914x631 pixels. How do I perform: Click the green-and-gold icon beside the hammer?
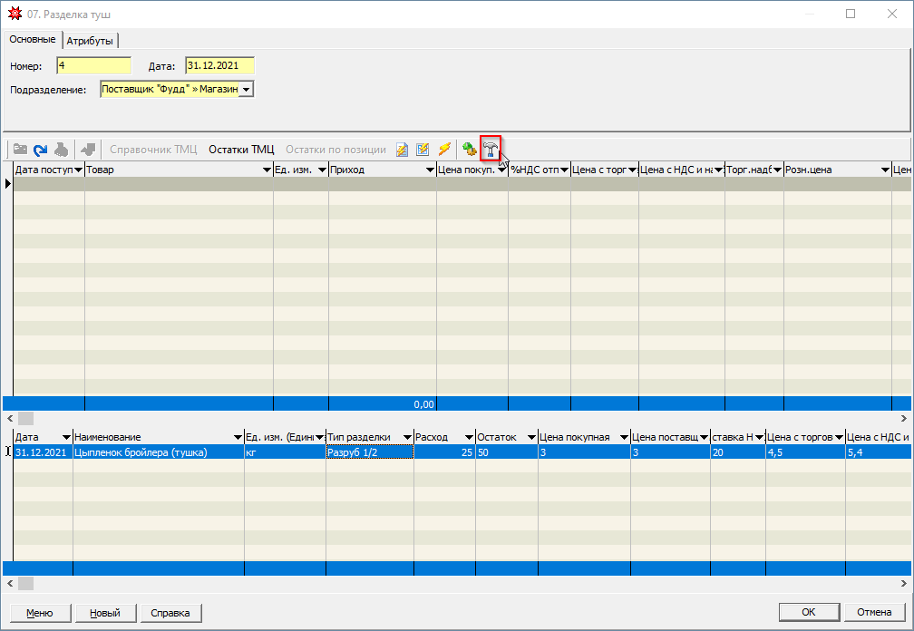469,150
